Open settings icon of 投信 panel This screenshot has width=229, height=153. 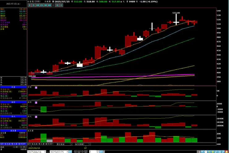pos(36,103)
